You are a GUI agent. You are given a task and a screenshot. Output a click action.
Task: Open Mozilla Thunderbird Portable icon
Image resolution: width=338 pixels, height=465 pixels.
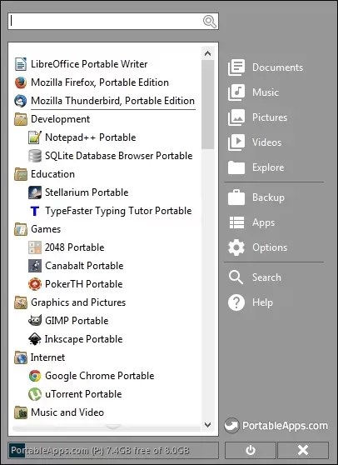[x=21, y=101]
